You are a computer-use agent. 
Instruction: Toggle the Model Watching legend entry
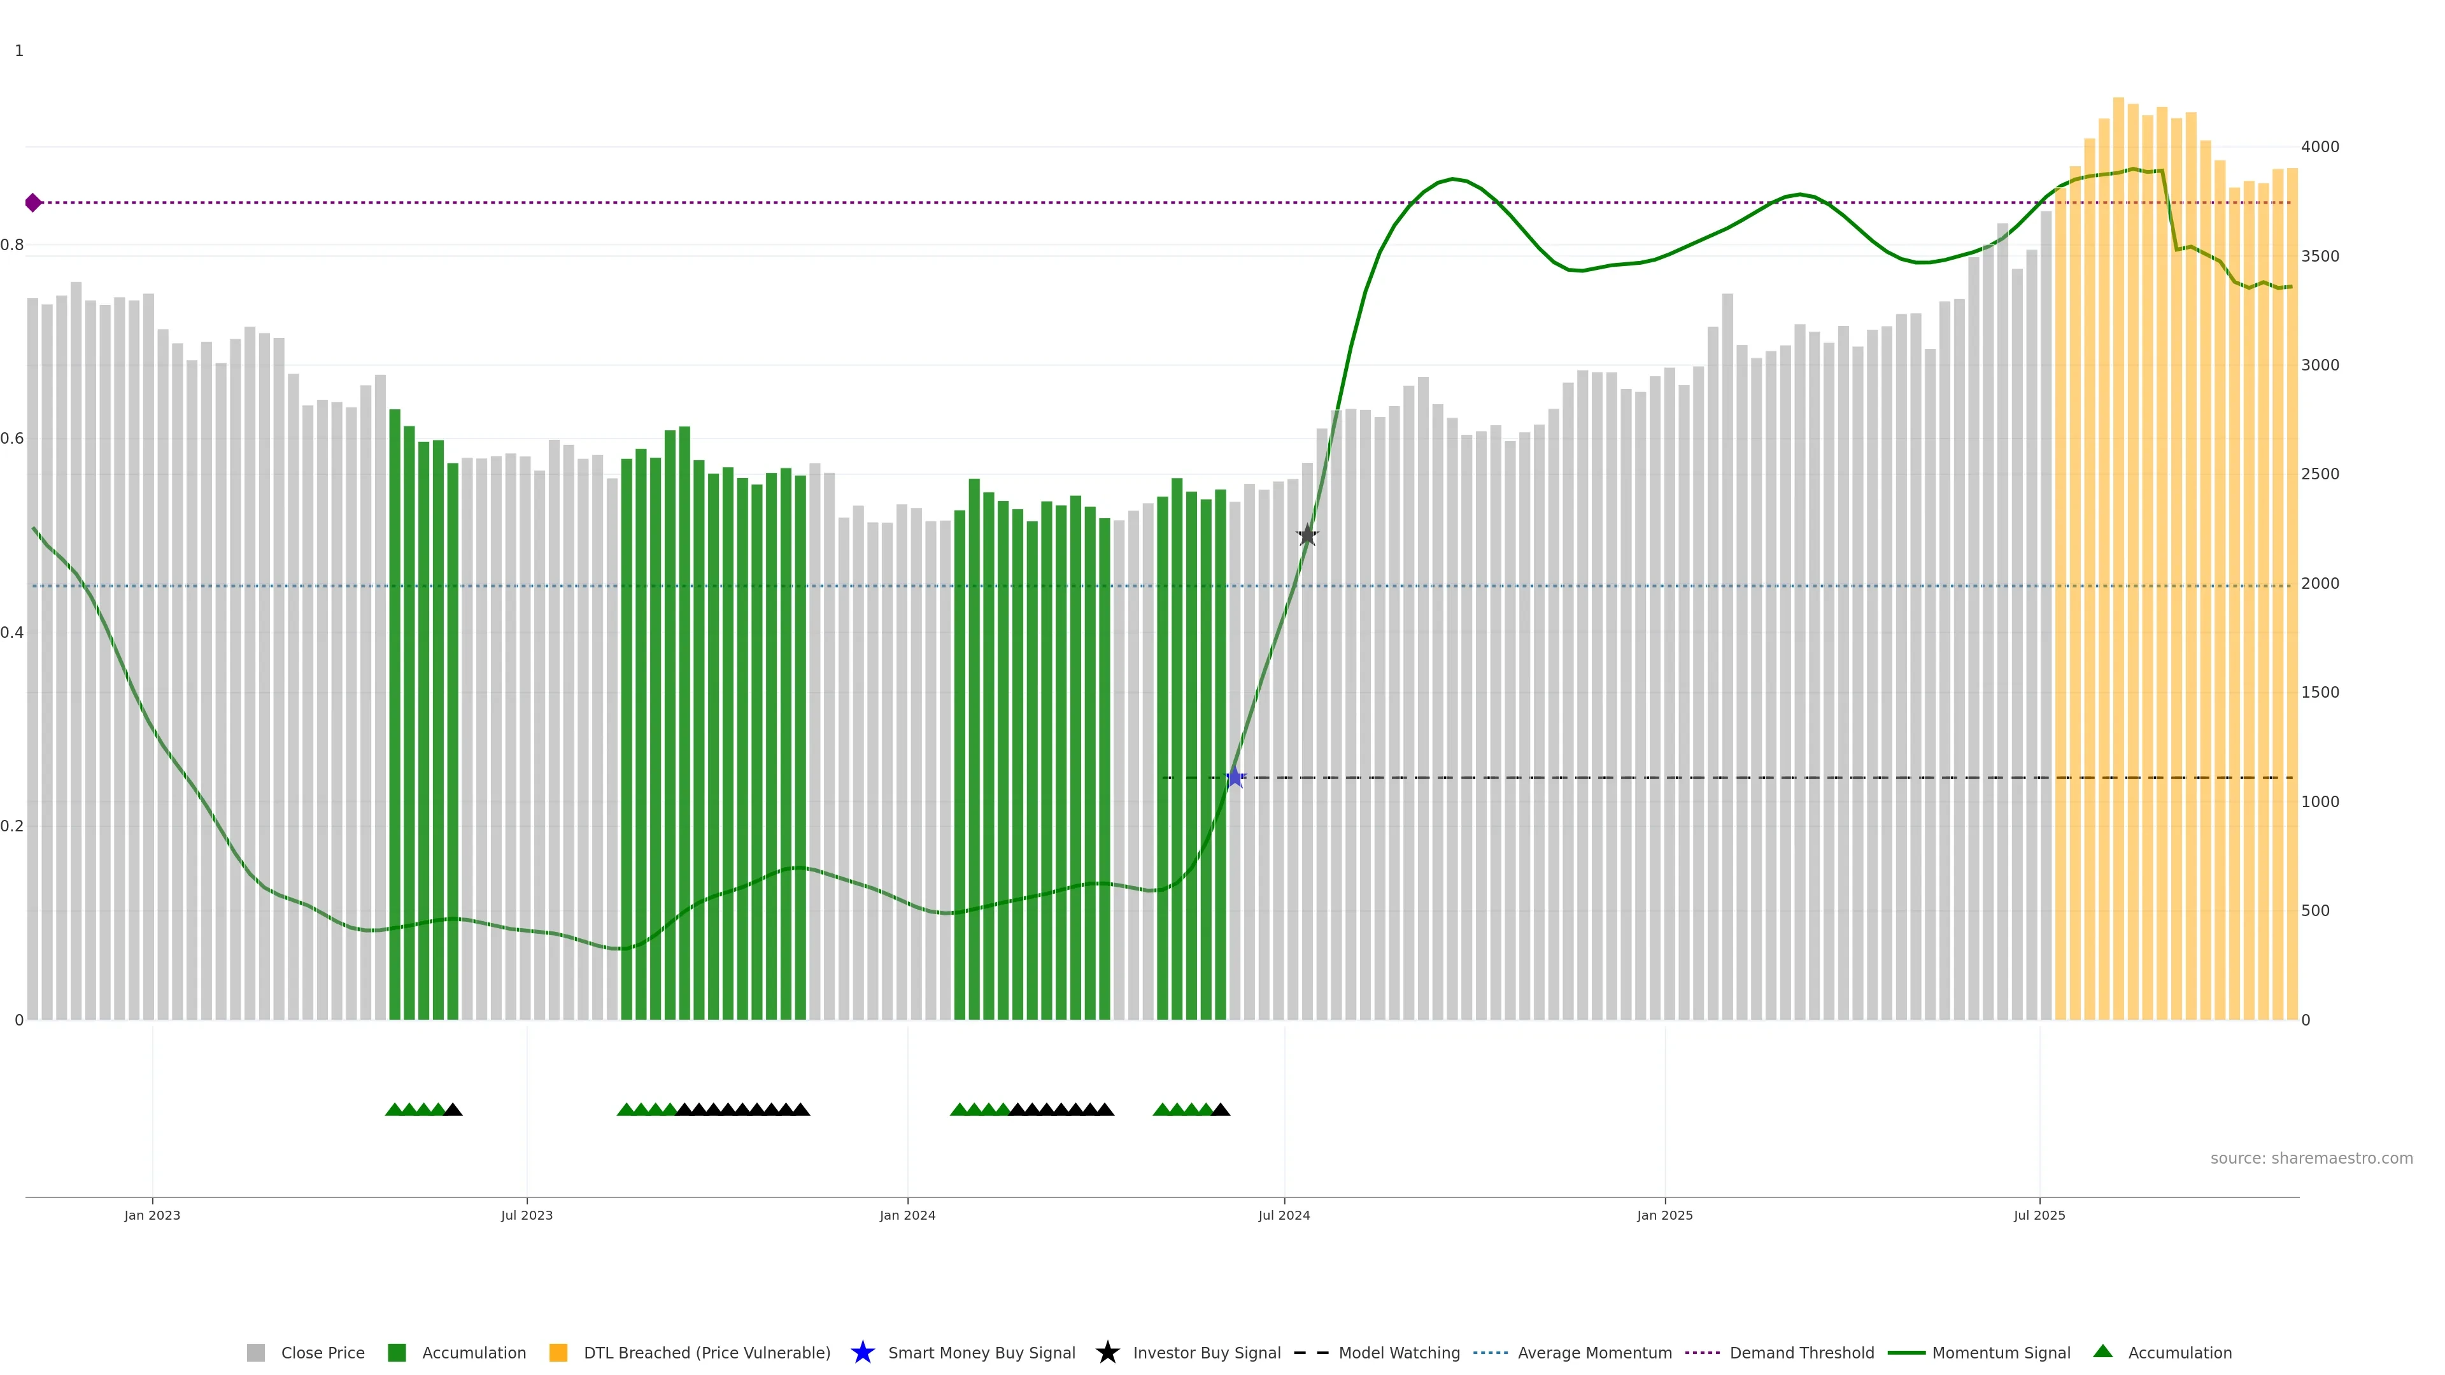(1398, 1352)
